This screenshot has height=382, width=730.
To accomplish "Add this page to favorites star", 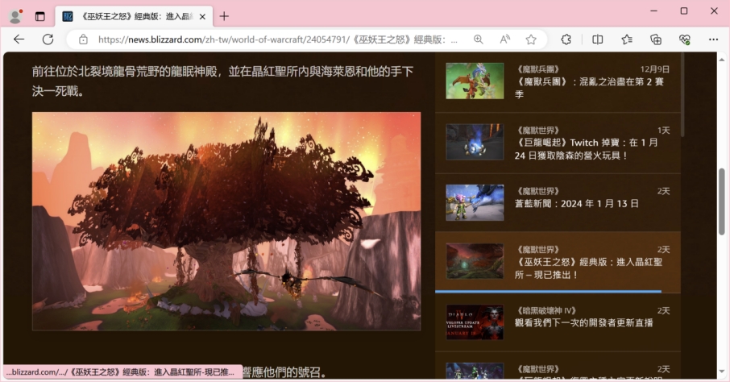I will (x=531, y=39).
